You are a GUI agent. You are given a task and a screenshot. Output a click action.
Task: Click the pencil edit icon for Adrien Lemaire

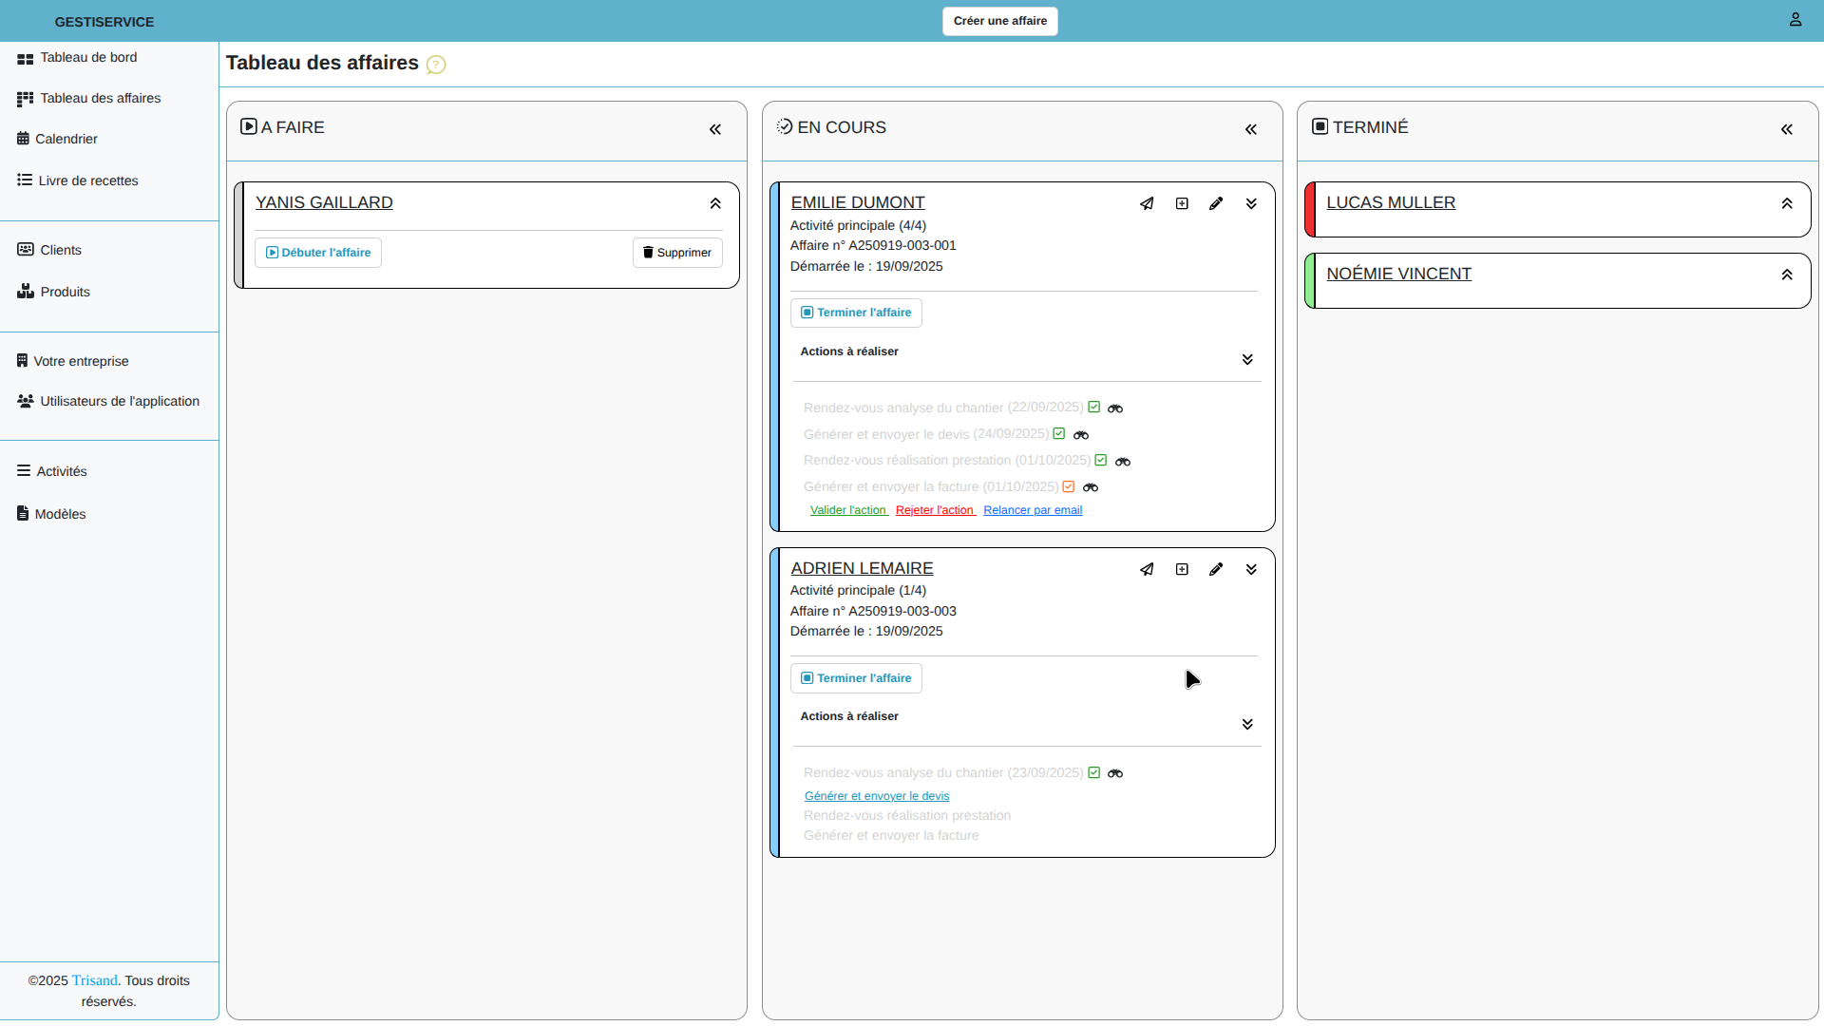pyautogui.click(x=1216, y=570)
